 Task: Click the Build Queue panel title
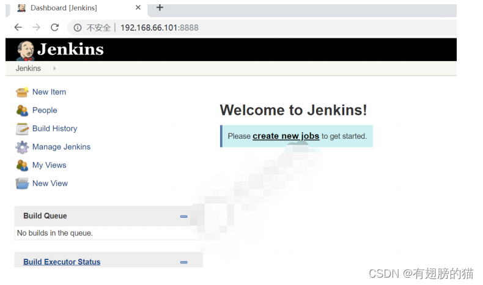[45, 216]
